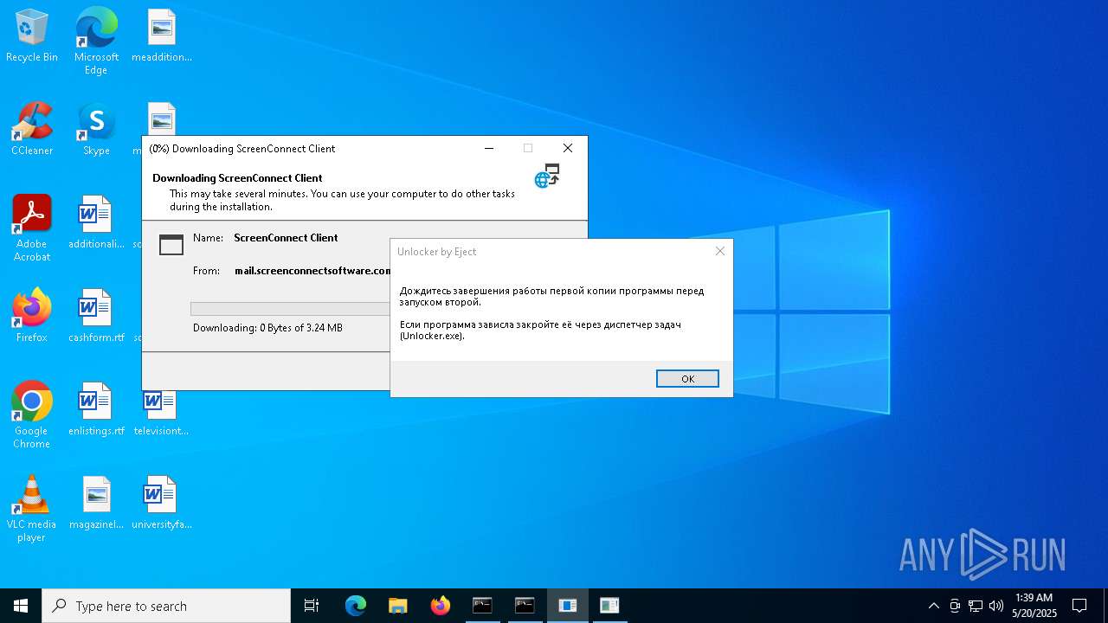Click the mail.screenconnectsoftware source text
This screenshot has width=1108, height=623.
(x=312, y=271)
